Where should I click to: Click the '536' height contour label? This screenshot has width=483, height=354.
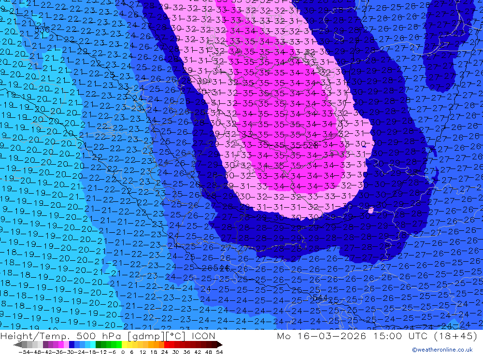coord(42,29)
